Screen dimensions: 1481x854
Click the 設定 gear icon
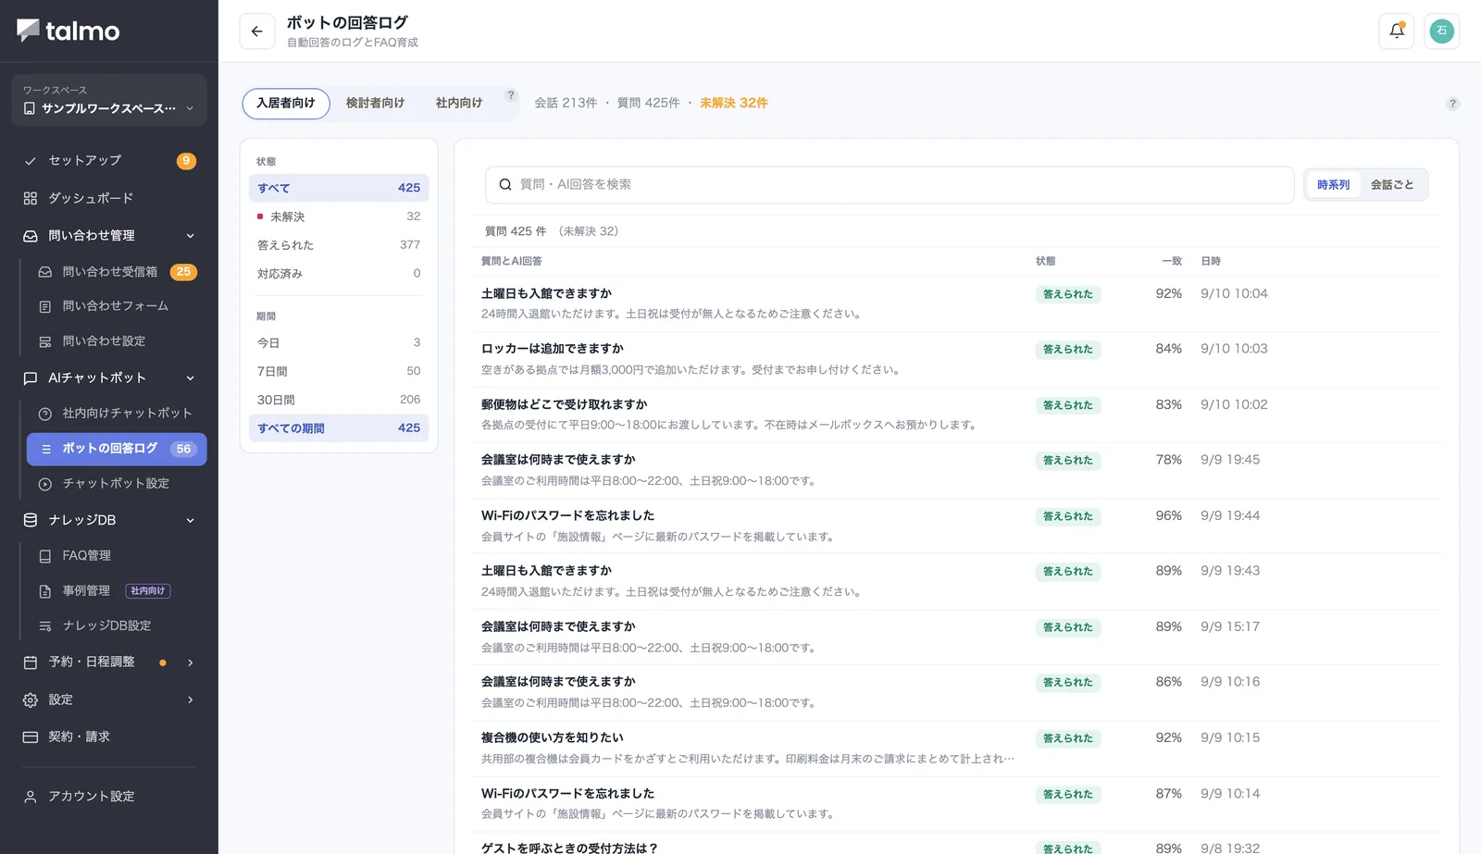[31, 700]
